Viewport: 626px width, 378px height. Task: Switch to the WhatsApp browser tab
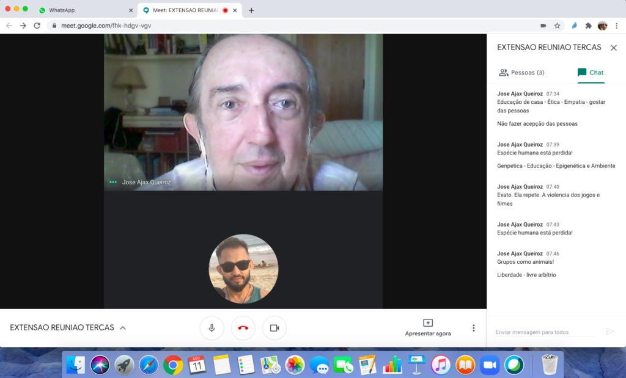click(x=86, y=10)
